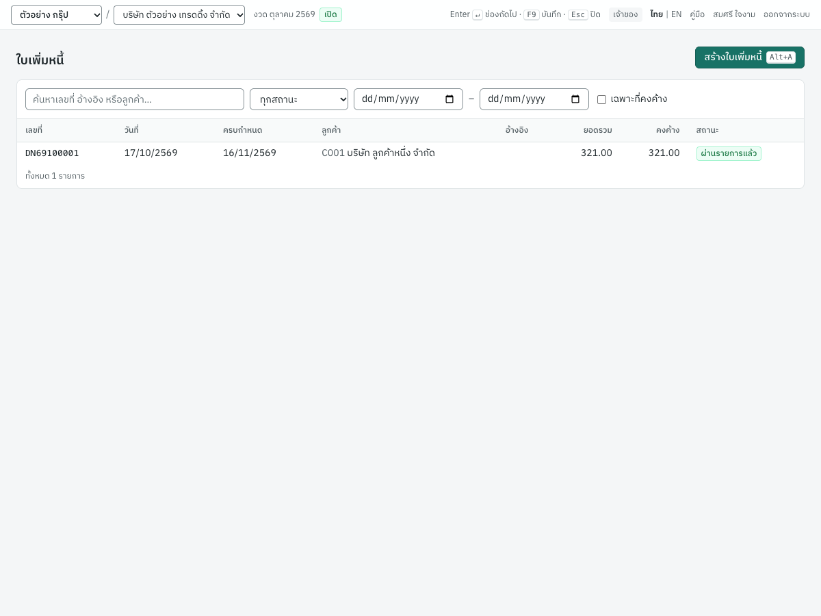Enable the เฉพาะที่คงค้าง checkbox
821x616 pixels.
(x=601, y=99)
